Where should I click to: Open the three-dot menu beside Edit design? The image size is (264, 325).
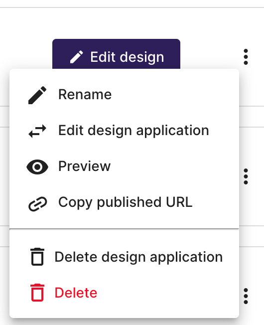246,57
